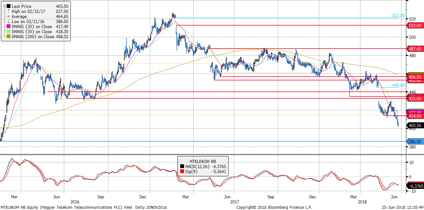
Task: Click the 480 price axis label
Action: 412,55
